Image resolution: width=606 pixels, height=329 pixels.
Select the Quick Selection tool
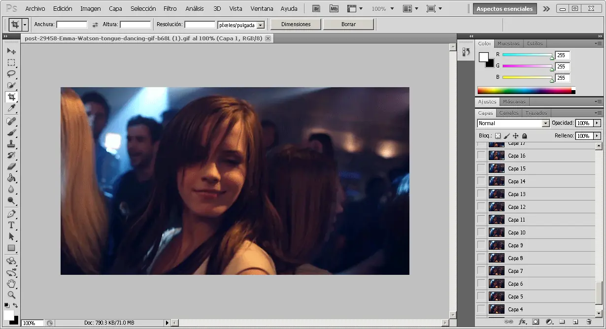pos(11,85)
